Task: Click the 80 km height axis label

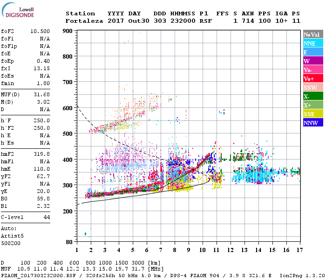Action: [69, 242]
